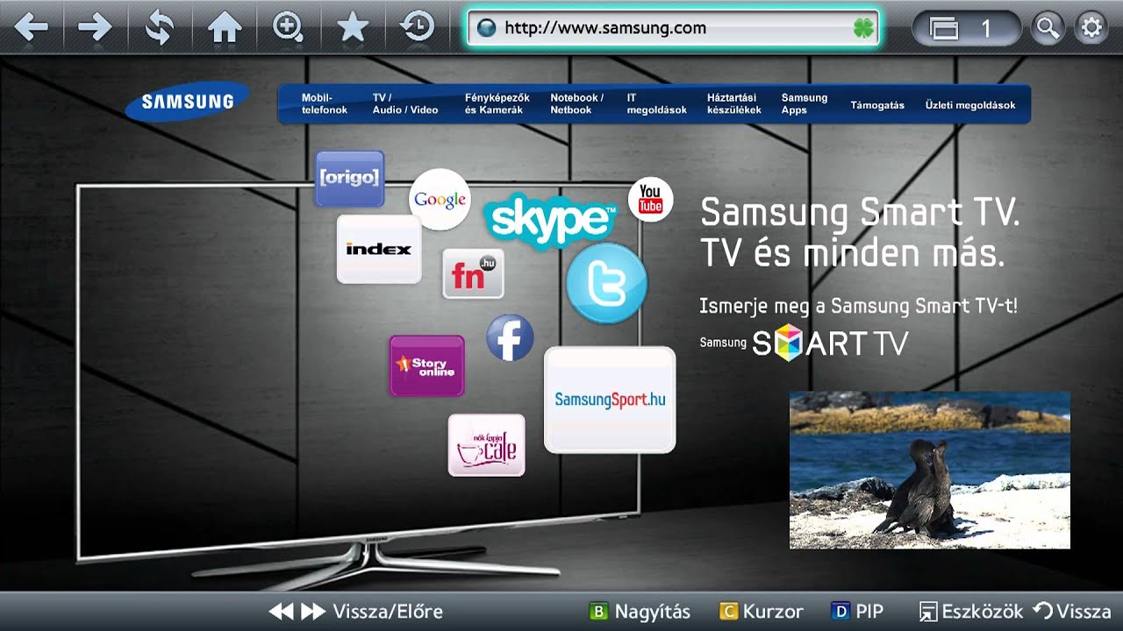This screenshot has width=1123, height=631.
Task: Open browsing history clock icon
Action: click(x=417, y=28)
